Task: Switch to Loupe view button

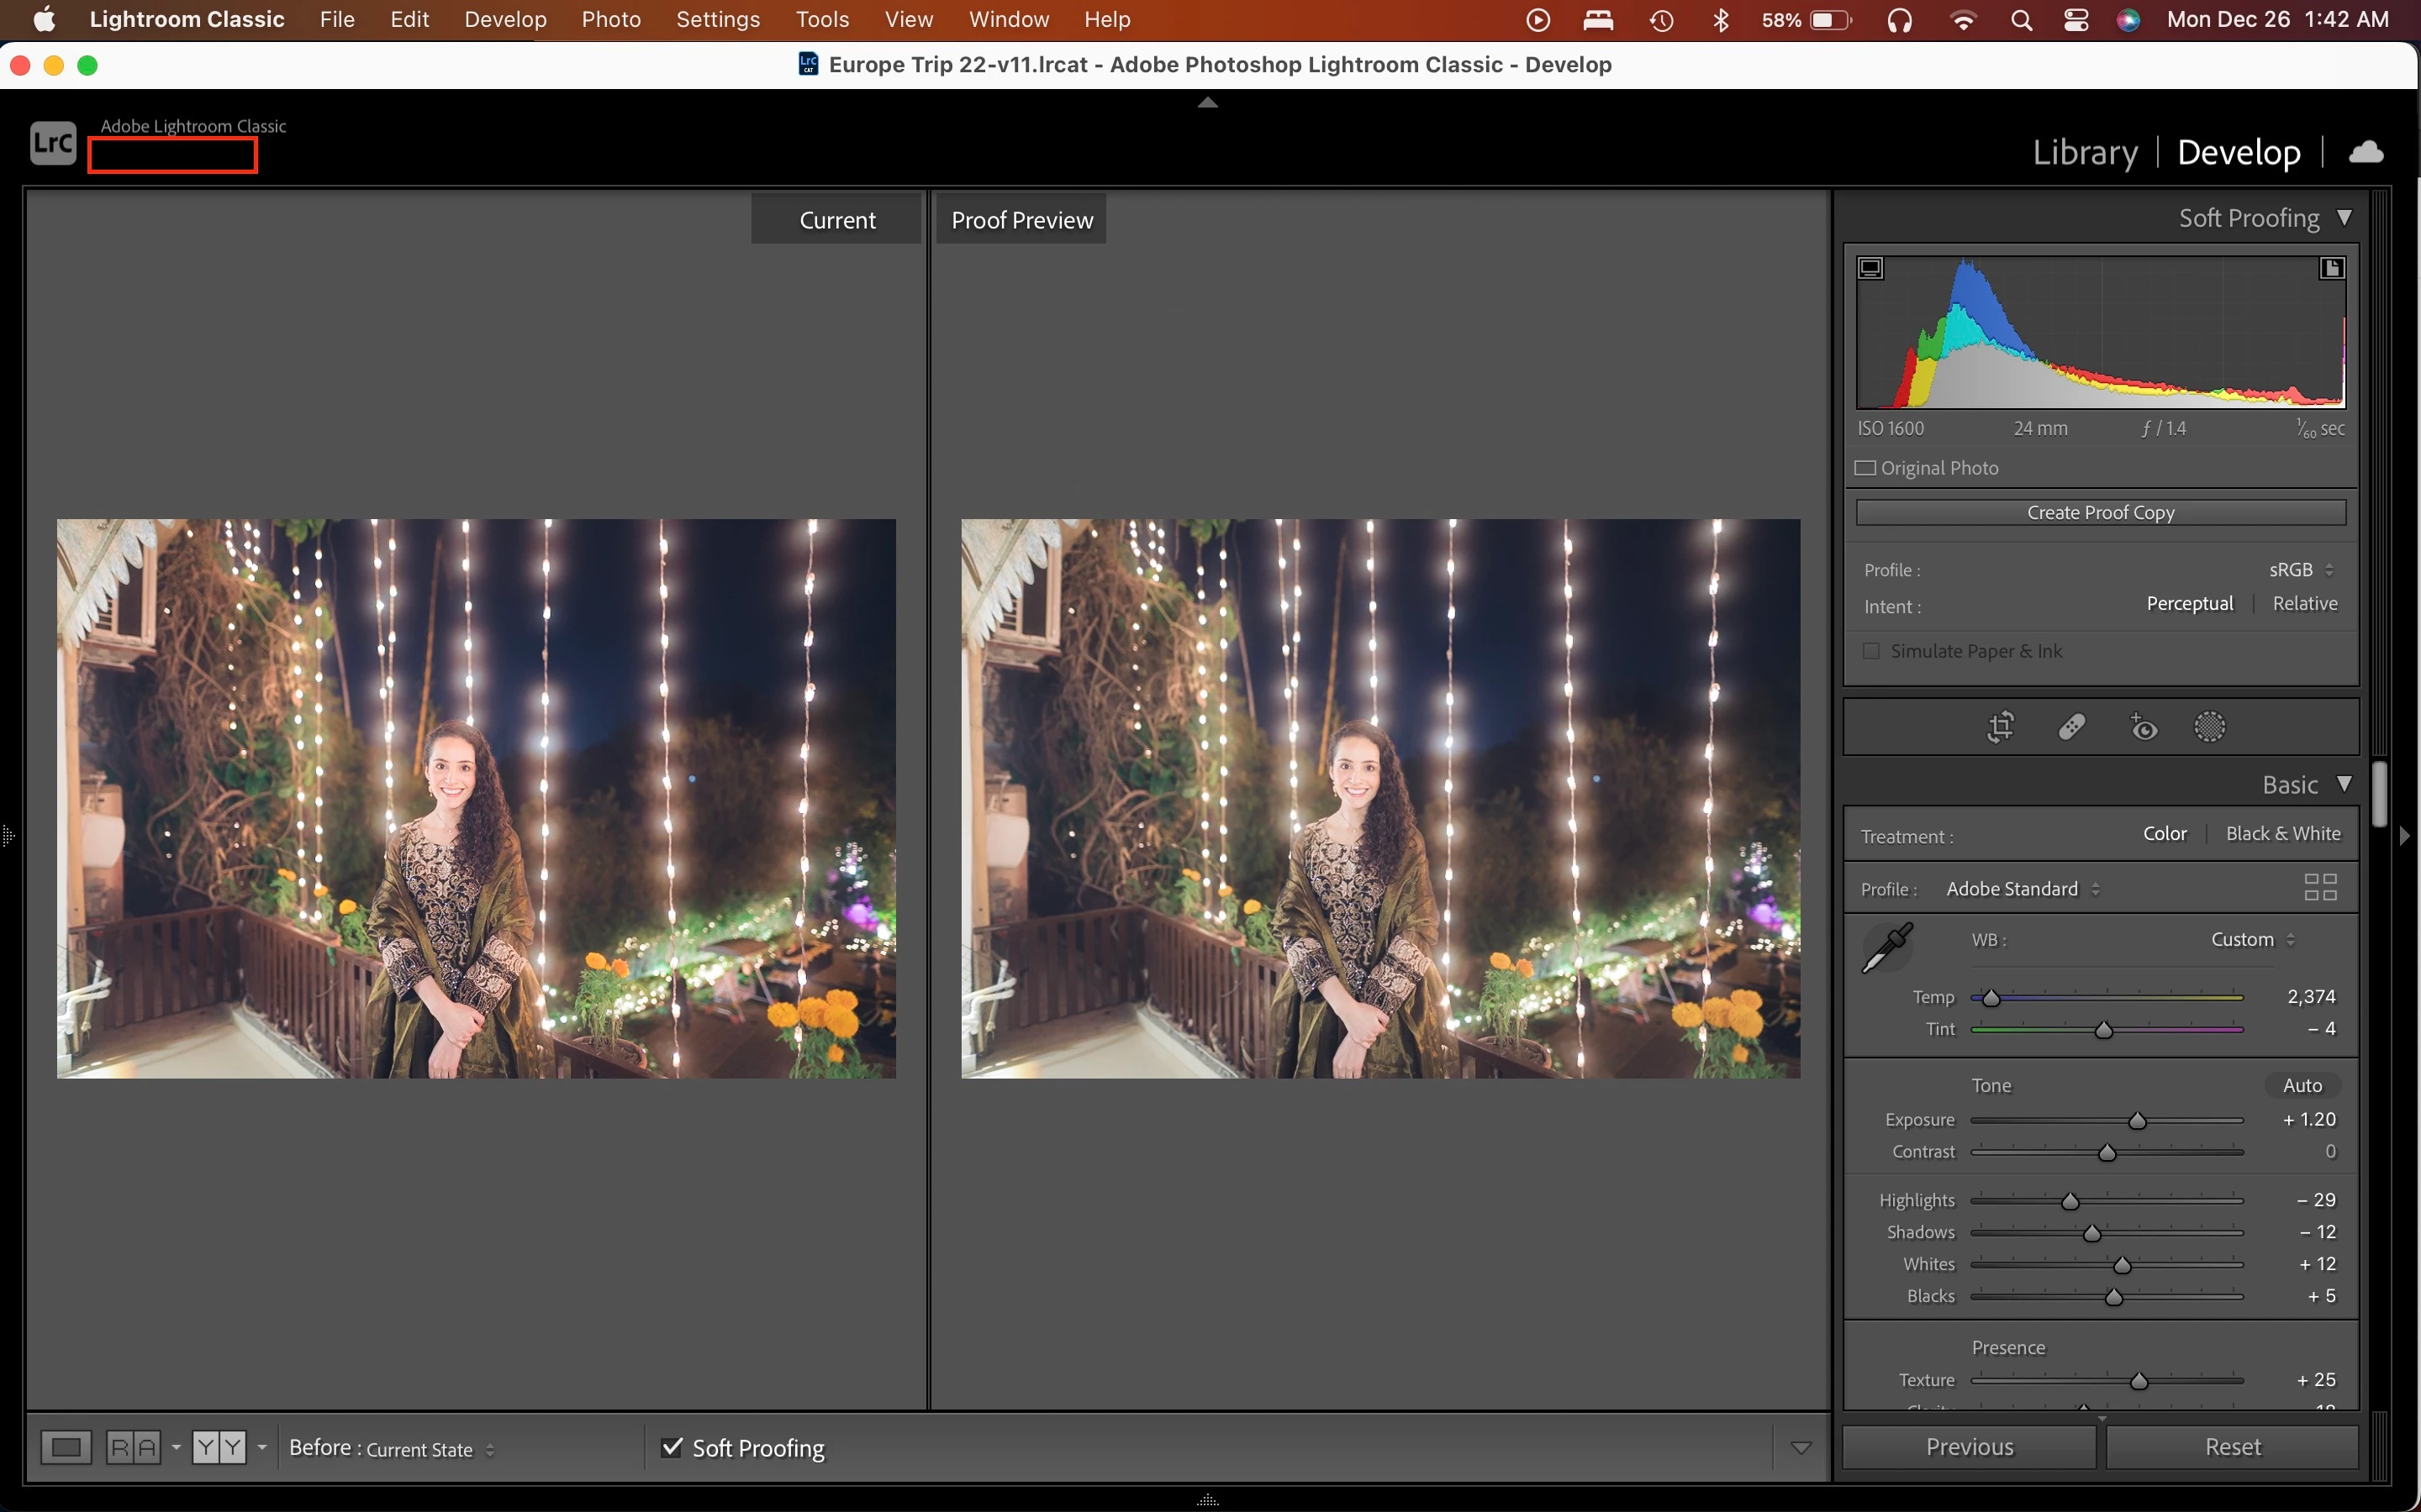Action: [x=66, y=1447]
